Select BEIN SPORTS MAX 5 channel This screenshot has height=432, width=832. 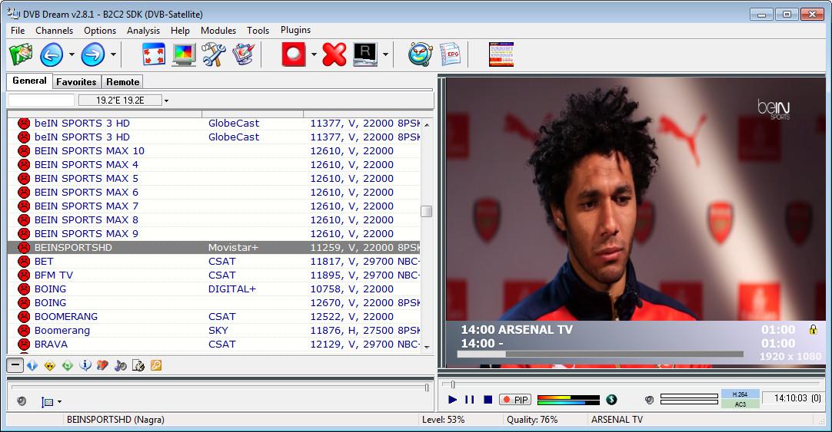coord(215,179)
